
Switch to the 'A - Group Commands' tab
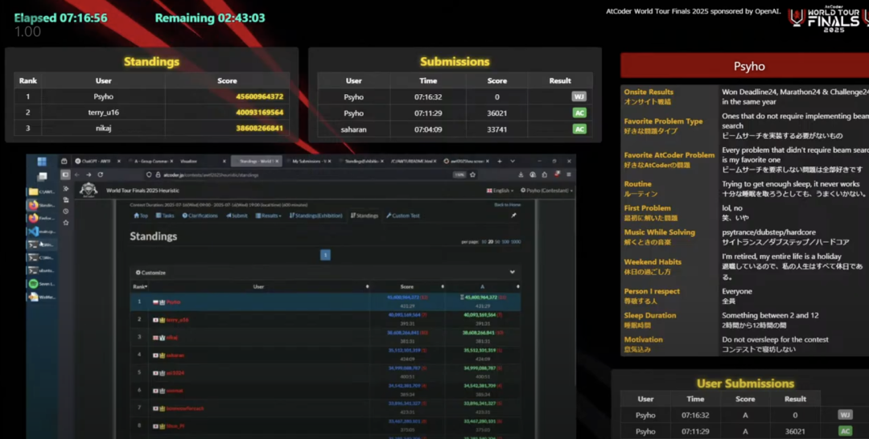(x=150, y=161)
